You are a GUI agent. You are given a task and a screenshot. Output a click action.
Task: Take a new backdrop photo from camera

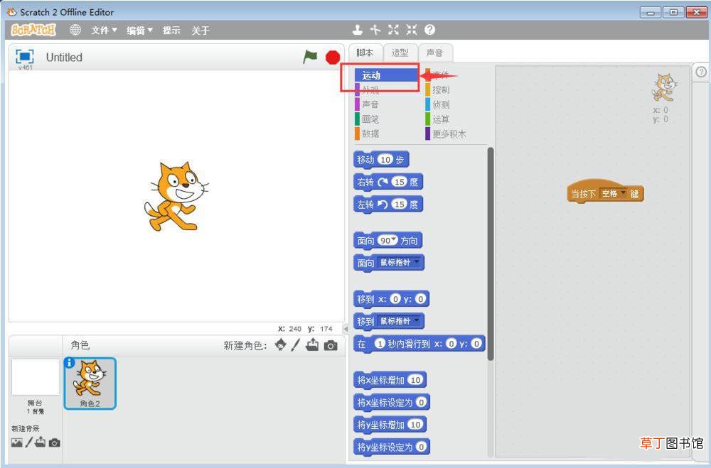point(55,442)
